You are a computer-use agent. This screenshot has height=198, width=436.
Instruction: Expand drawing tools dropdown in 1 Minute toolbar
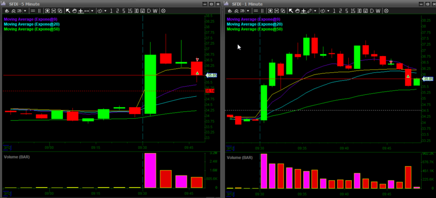[315, 11]
